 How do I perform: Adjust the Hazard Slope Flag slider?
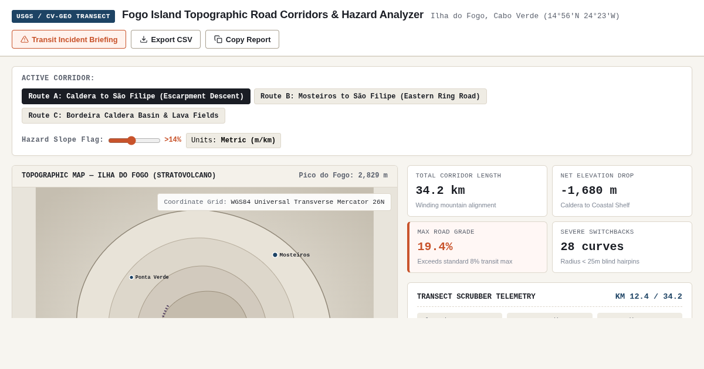point(134,141)
